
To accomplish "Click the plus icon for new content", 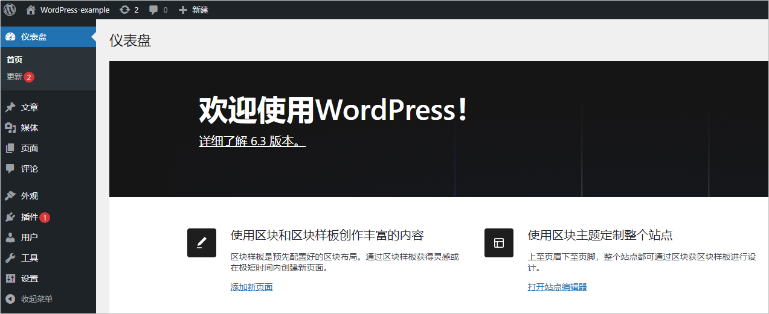I will coord(183,10).
